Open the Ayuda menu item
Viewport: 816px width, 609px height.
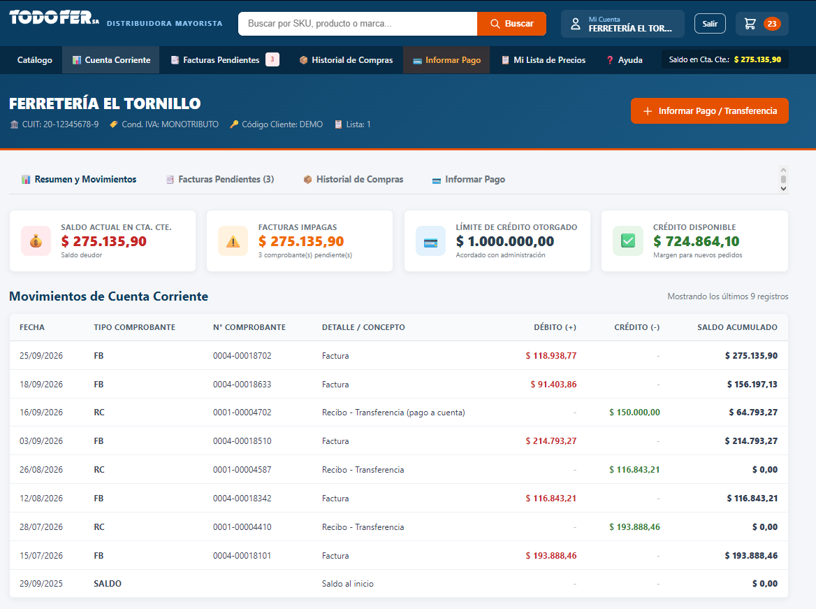(x=624, y=60)
